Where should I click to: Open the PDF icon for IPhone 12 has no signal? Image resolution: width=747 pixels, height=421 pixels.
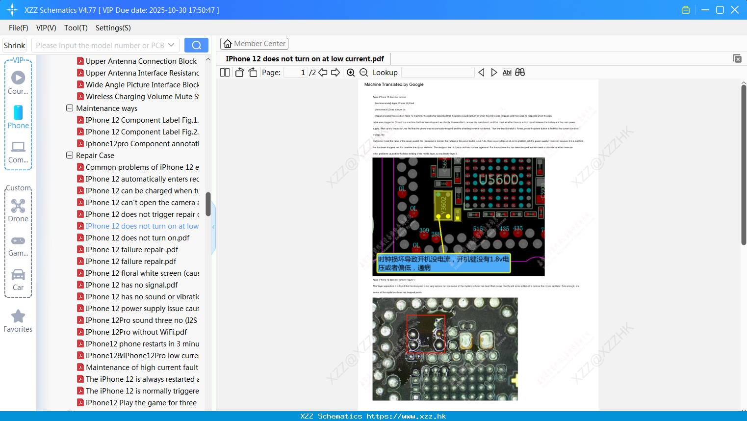pos(80,285)
